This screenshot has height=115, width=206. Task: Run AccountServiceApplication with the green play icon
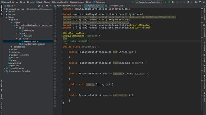[166, 2]
